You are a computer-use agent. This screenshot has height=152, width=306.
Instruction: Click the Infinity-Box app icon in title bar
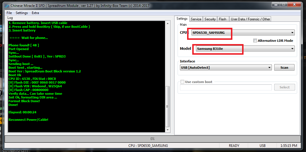[x=7, y=6]
